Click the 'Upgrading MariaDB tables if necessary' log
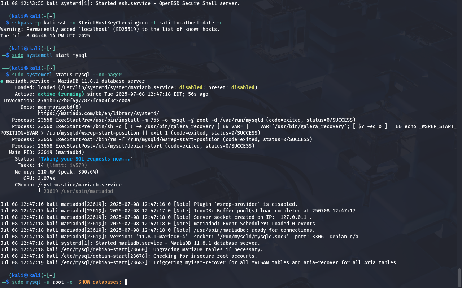Viewport: 462px width, 288px height. tap(132, 249)
